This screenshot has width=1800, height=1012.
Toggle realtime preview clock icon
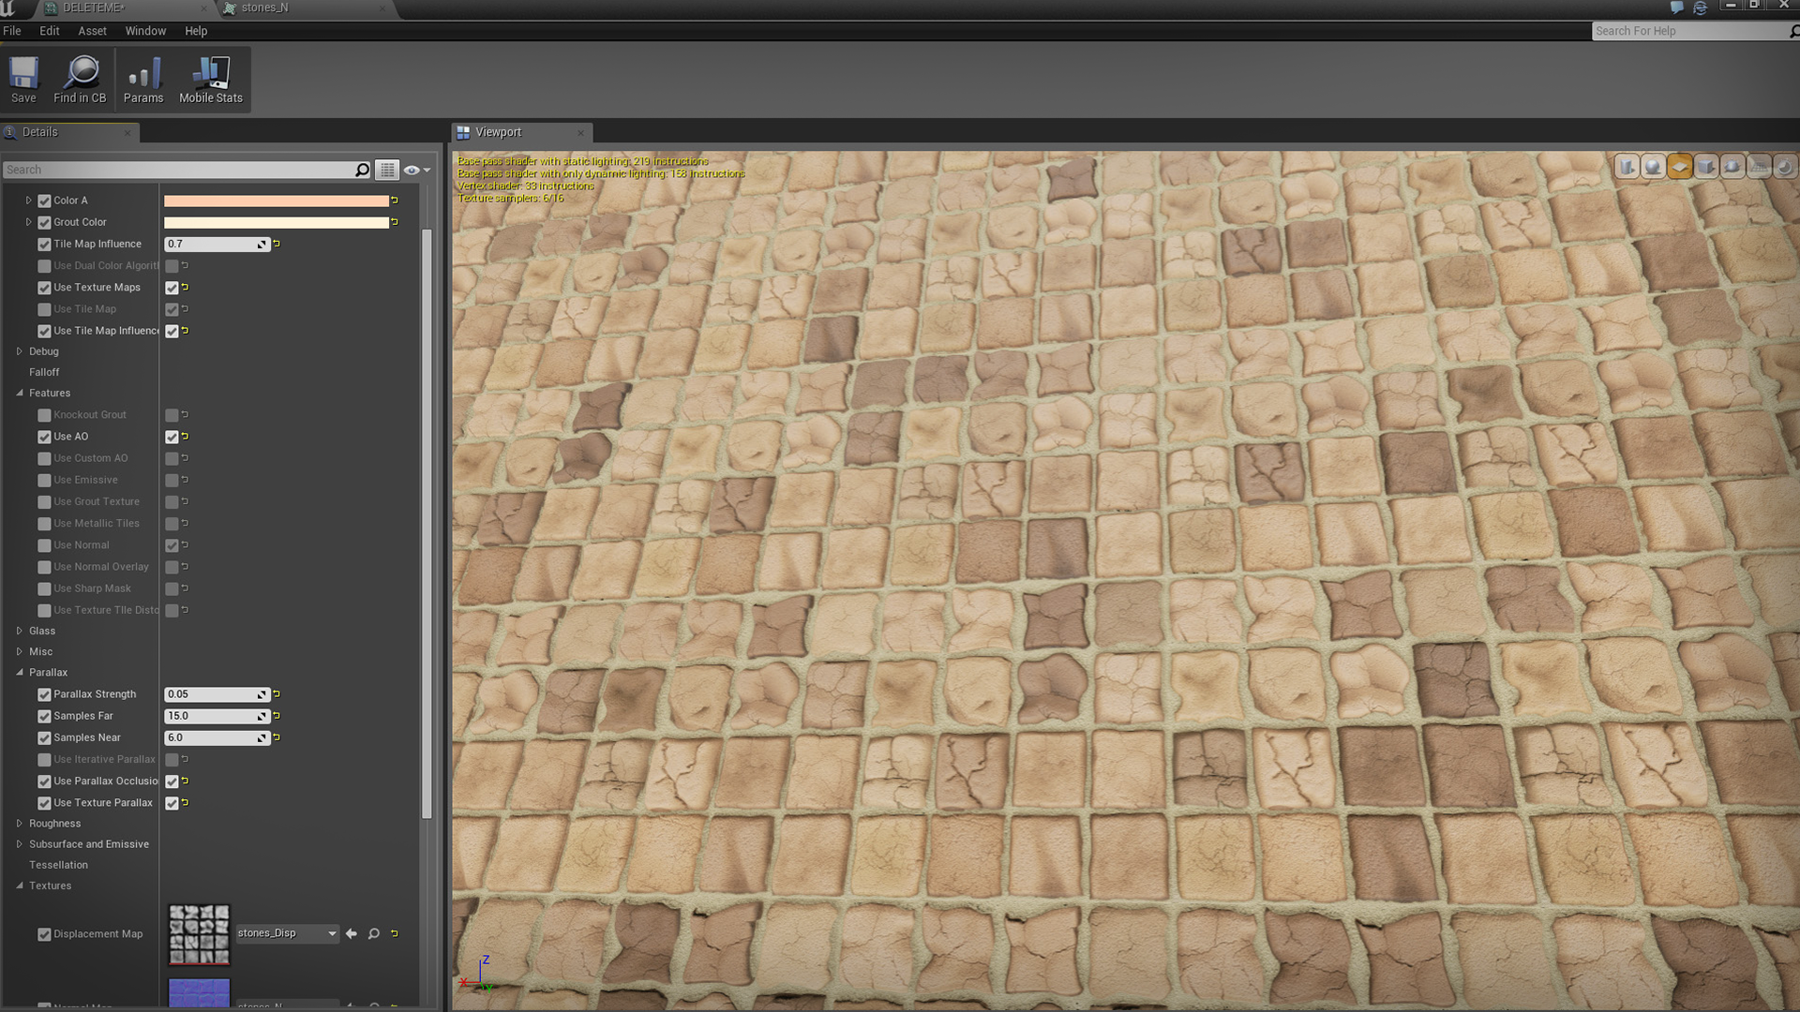pyautogui.click(x=1785, y=166)
